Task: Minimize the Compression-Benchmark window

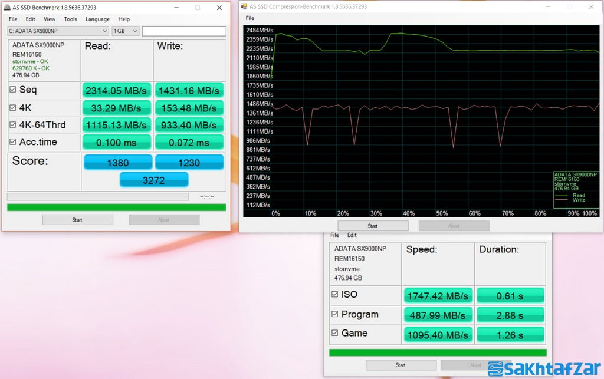Action: tap(547, 6)
